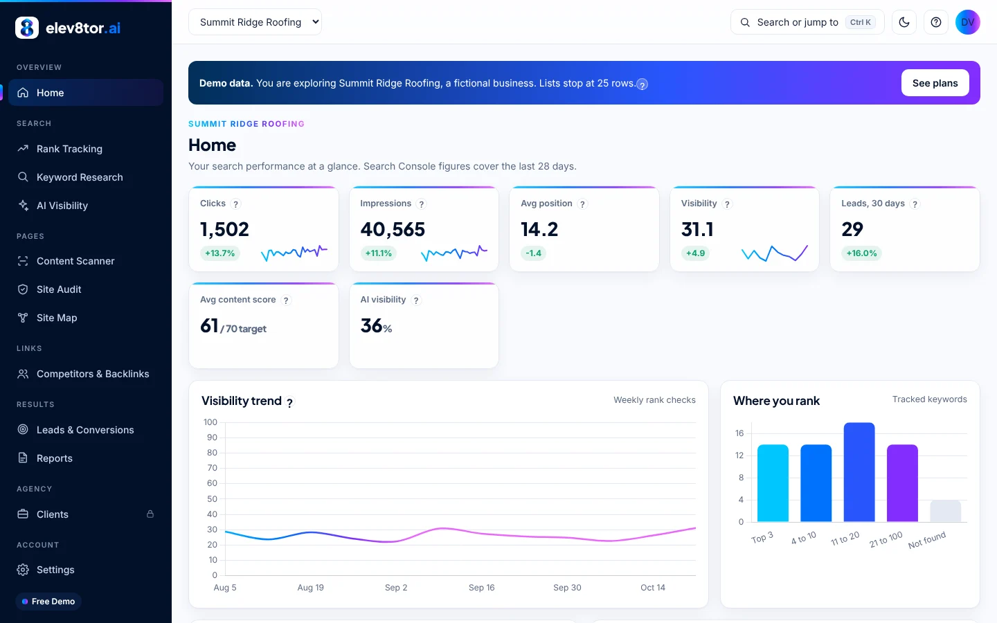Go to Rank Tracking page

86,149
